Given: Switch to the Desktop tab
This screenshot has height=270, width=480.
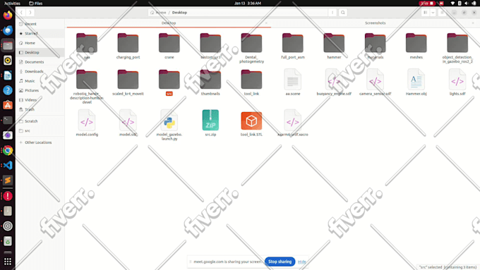Looking at the screenshot, I should tap(169, 23).
